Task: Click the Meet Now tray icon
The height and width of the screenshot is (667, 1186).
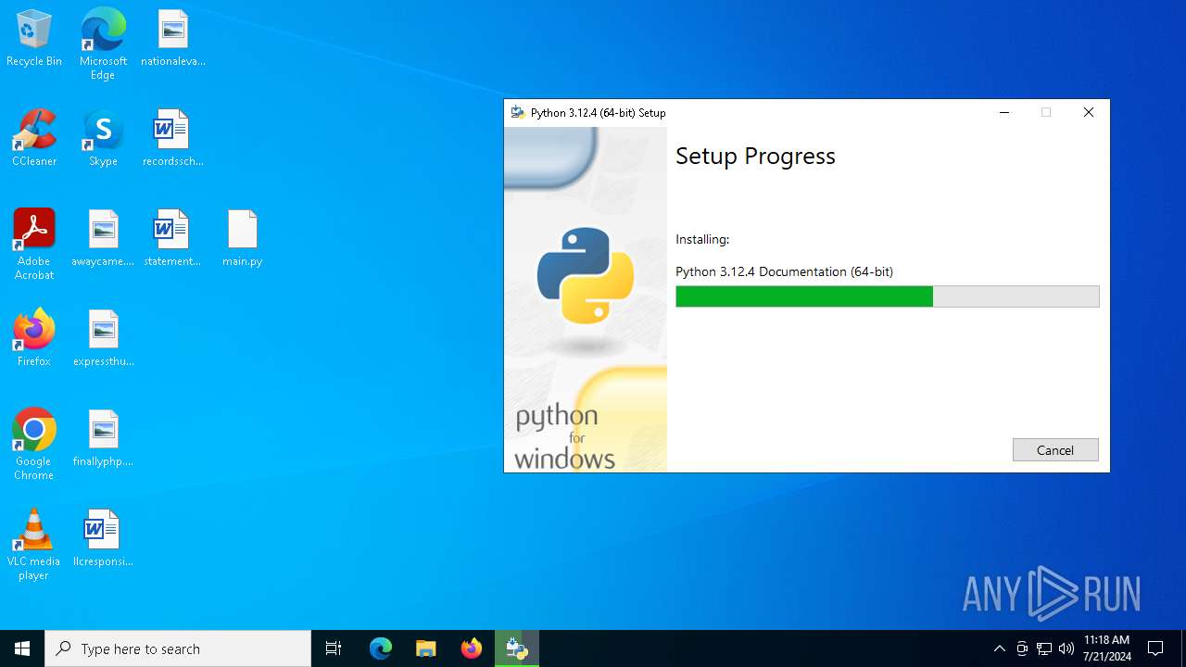Action: (1022, 648)
